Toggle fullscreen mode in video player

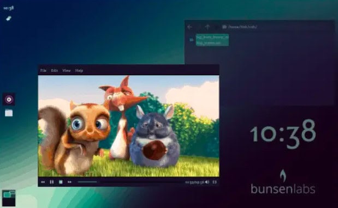click(215, 182)
